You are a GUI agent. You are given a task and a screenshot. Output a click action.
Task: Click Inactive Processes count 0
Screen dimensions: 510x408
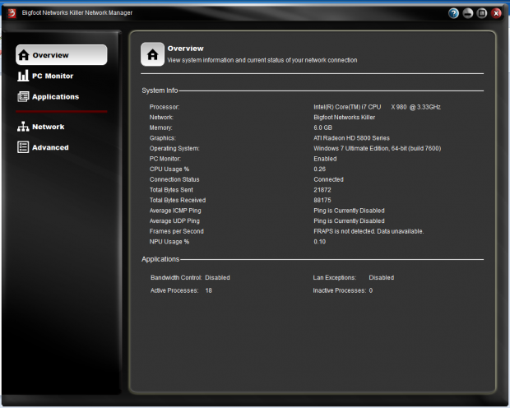(x=371, y=290)
